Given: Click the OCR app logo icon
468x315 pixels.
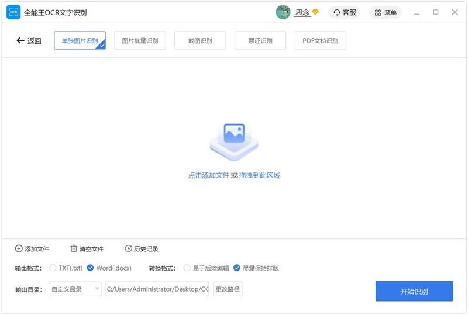Looking at the screenshot, I should point(13,12).
